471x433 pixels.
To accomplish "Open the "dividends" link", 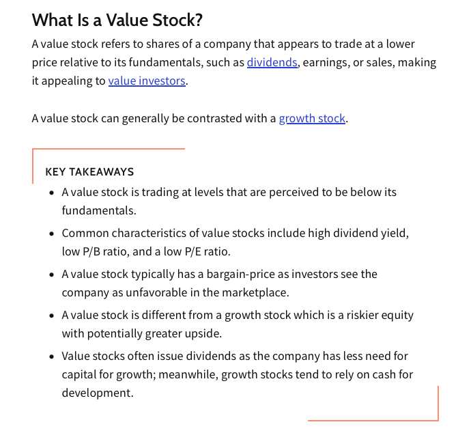I will 272,63.
